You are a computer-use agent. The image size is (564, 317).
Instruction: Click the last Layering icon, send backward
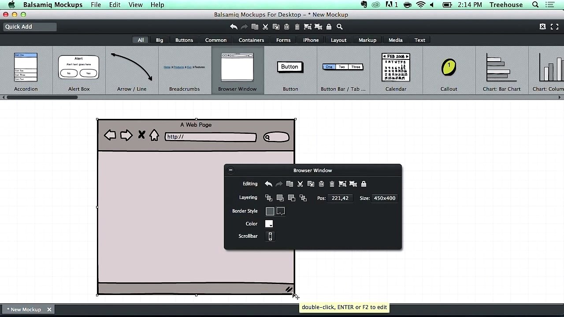coord(303,198)
